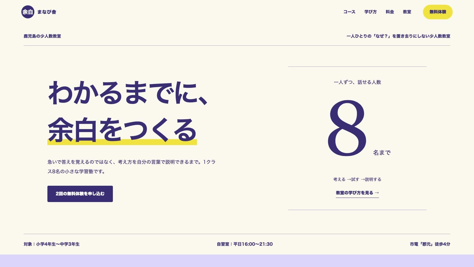Screen dimensions: 474x267
Task: Click the 考える →試す →説明する text
Action: [357, 179]
